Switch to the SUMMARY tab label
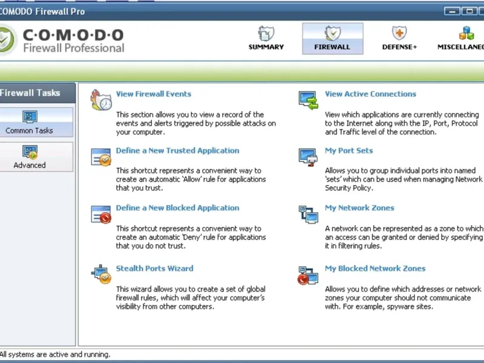 266,47
